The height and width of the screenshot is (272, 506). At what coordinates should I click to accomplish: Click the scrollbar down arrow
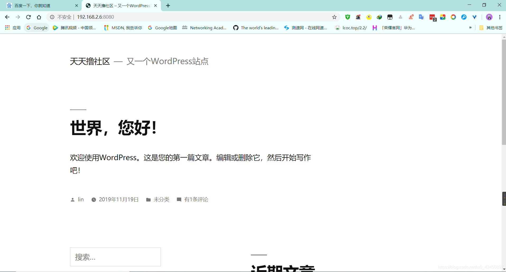(504, 269)
